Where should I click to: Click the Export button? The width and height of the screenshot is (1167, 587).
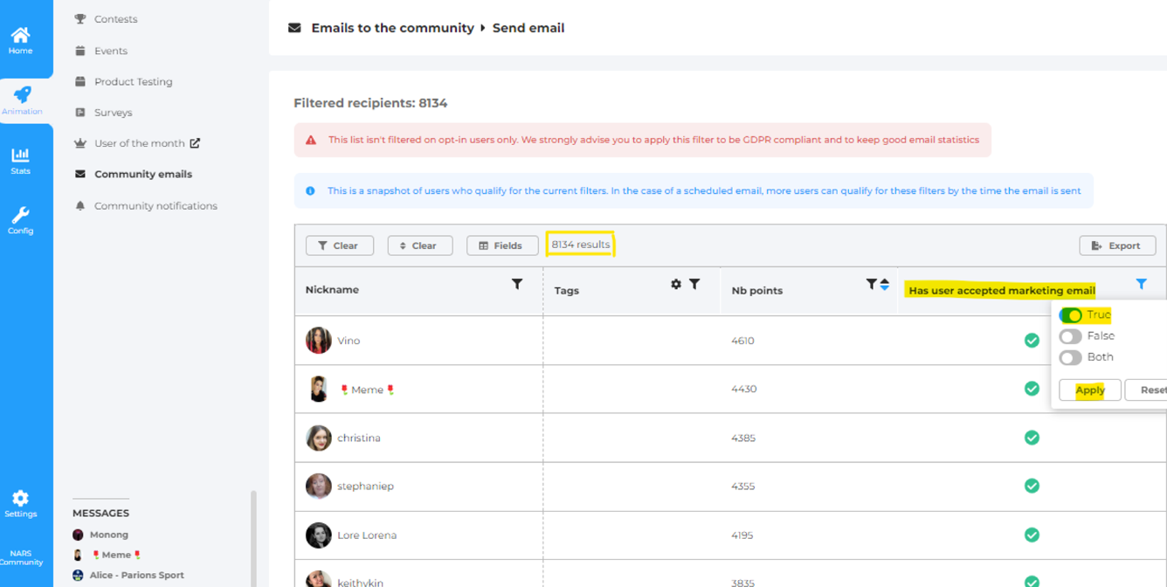[1116, 245]
